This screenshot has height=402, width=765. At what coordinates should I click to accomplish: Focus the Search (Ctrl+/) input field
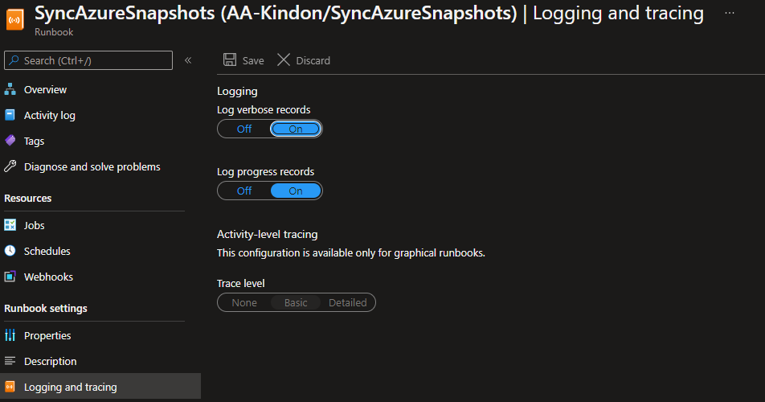88,60
